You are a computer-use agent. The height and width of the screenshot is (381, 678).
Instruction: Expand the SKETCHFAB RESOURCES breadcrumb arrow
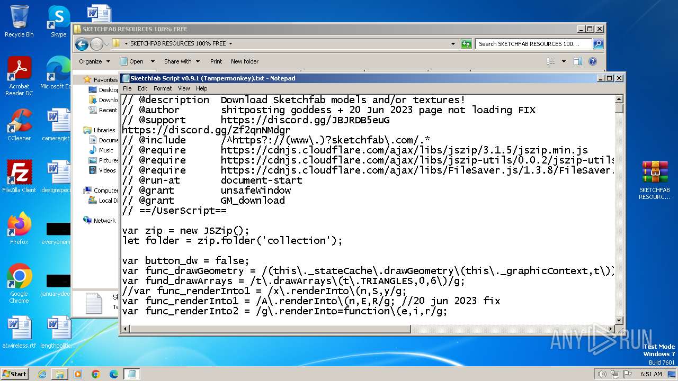pyautogui.click(x=230, y=44)
